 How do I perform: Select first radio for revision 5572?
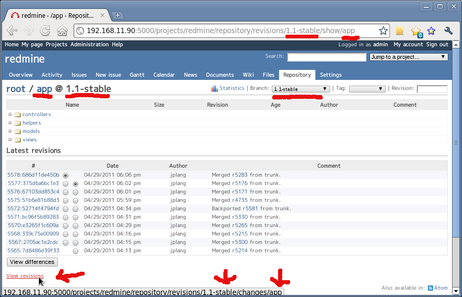[x=65, y=209]
